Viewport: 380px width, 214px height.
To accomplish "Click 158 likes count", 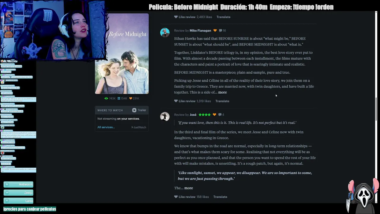I will tap(202, 197).
